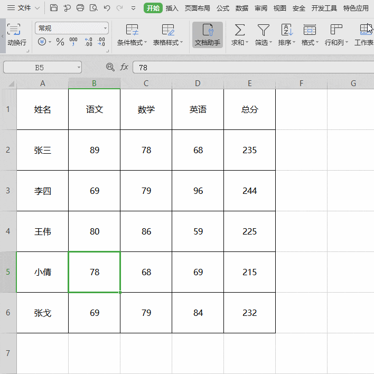Click the Save icon in quick access toolbar

pyautogui.click(x=54, y=8)
